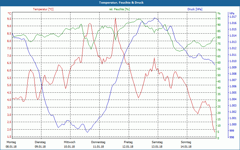Image resolution: width=240 pixels, height=150 pixels.
Task: Click the 'Sonntag' day label
Action: point(186,142)
